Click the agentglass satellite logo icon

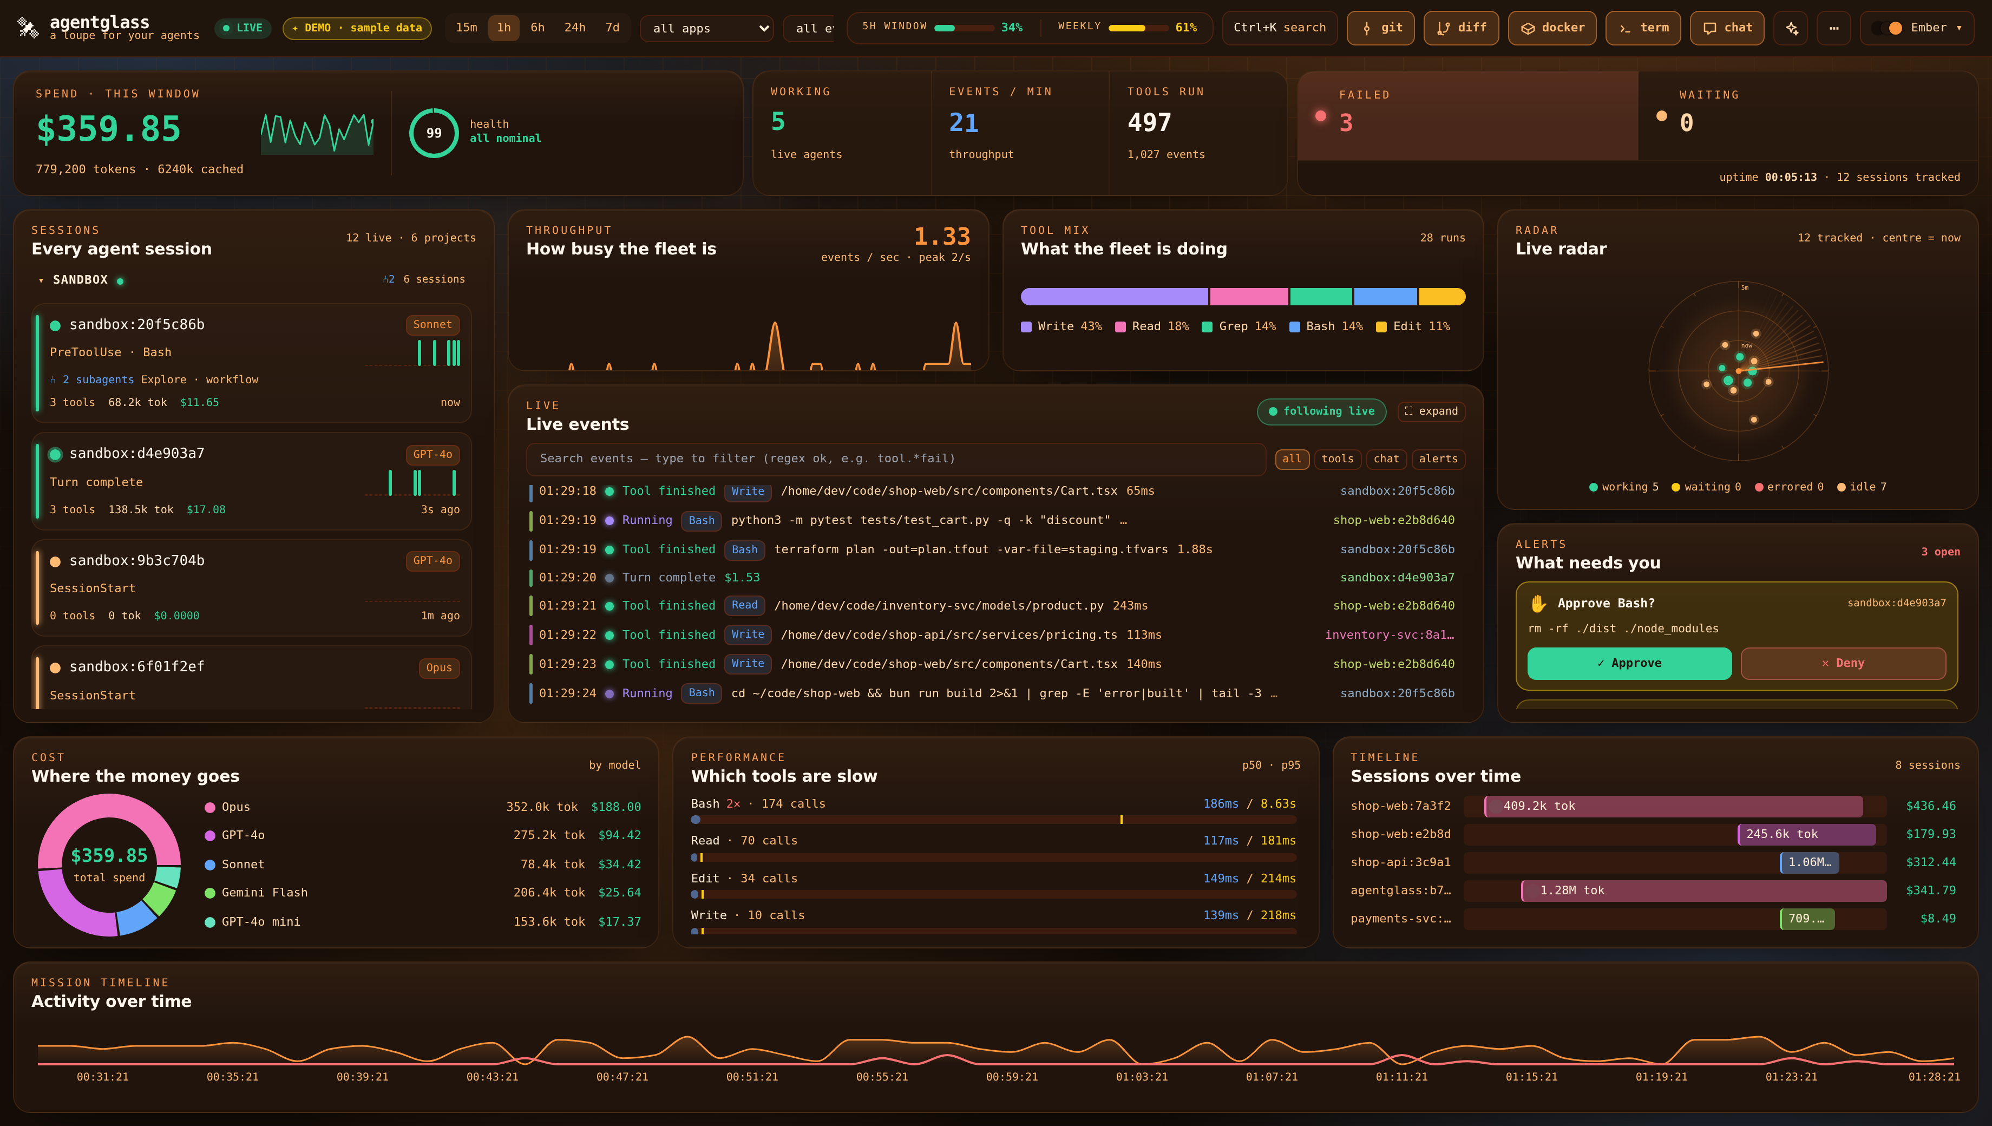tap(28, 28)
